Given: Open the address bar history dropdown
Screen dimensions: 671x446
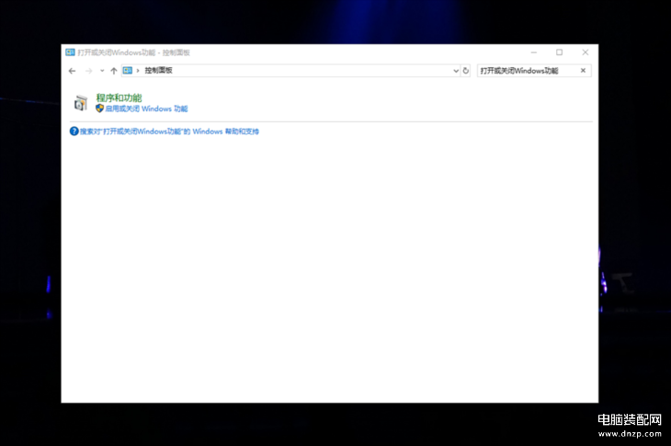Looking at the screenshot, I should (x=456, y=71).
